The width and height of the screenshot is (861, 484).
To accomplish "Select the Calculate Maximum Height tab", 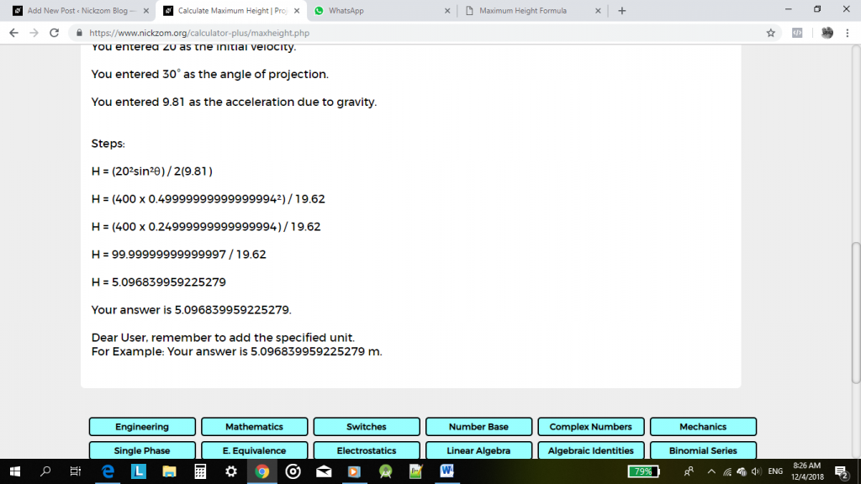I will (x=232, y=10).
